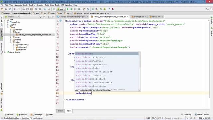Open the Terminal tool window
The image size is (213, 120).
point(9,115)
